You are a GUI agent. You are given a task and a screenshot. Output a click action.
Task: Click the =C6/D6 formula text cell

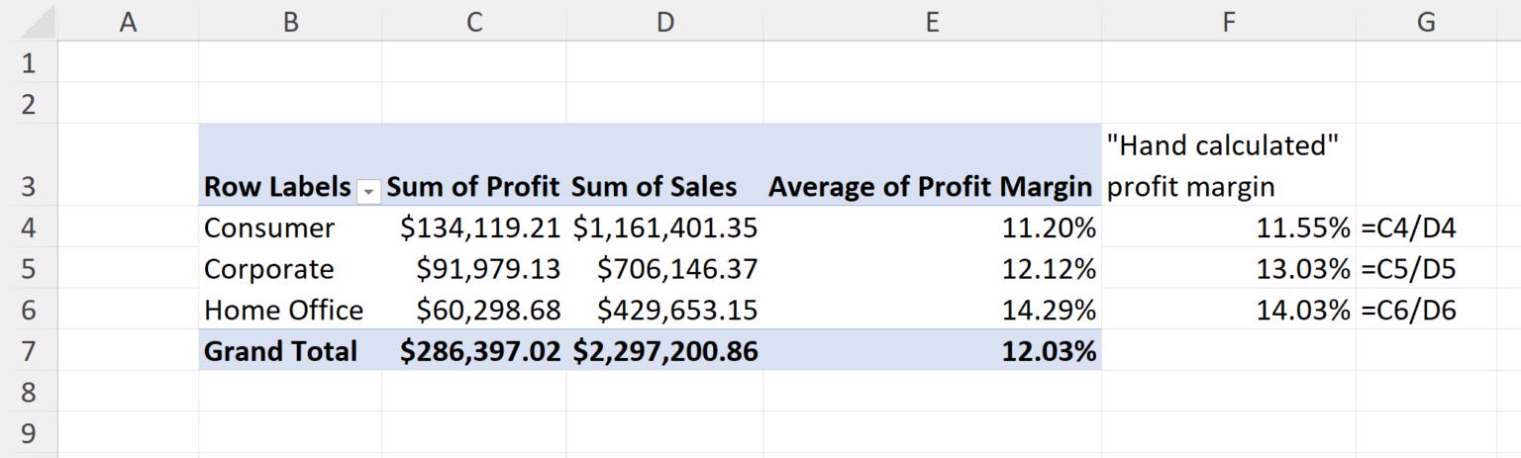[x=1408, y=311]
